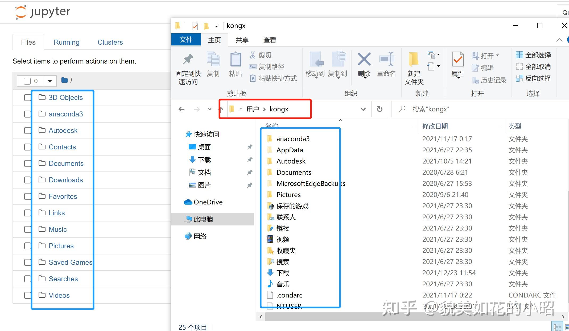The height and width of the screenshot is (331, 569).
Task: Open the 查看 ribbon tab
Action: pyautogui.click(x=270, y=40)
